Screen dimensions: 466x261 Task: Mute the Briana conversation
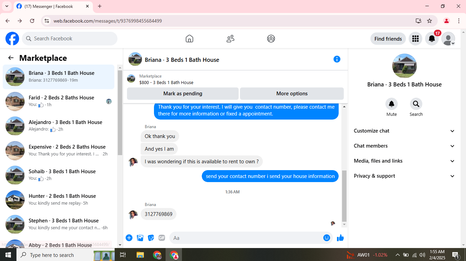392,104
